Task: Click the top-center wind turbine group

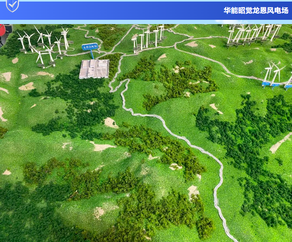Action: click(148, 38)
